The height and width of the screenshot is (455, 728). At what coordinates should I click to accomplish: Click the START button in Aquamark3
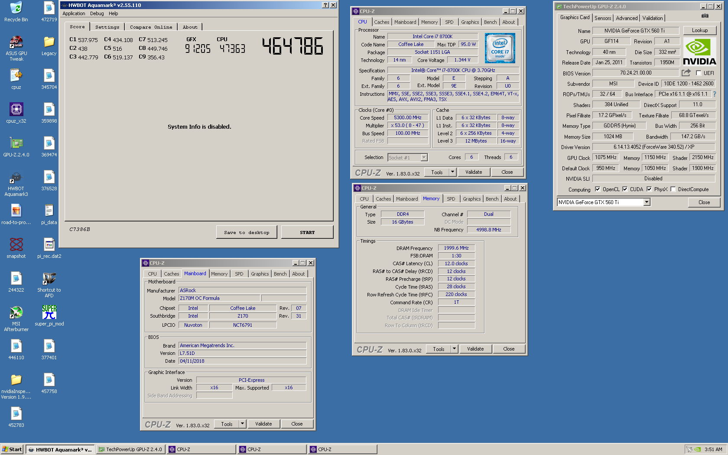[x=307, y=232]
